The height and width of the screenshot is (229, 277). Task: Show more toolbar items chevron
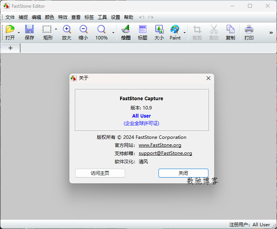click(x=271, y=32)
